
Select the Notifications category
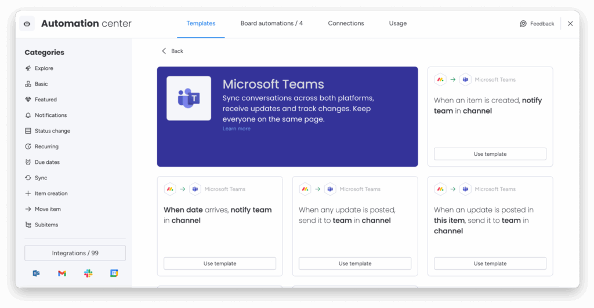(x=51, y=115)
